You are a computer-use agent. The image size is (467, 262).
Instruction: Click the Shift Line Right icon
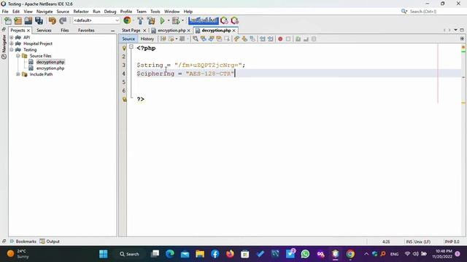[x=270, y=39]
